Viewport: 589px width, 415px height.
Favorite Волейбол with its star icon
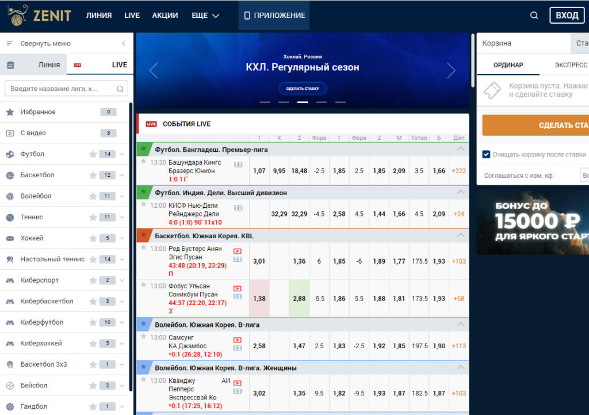pyautogui.click(x=93, y=196)
